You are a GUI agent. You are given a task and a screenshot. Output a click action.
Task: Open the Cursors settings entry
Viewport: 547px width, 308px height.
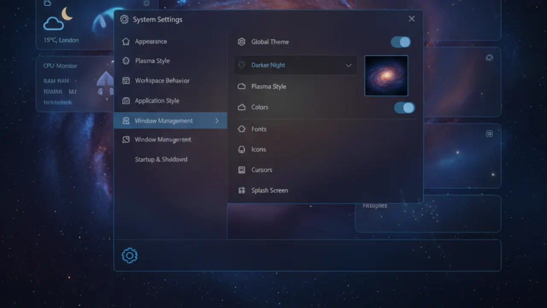[x=262, y=170]
